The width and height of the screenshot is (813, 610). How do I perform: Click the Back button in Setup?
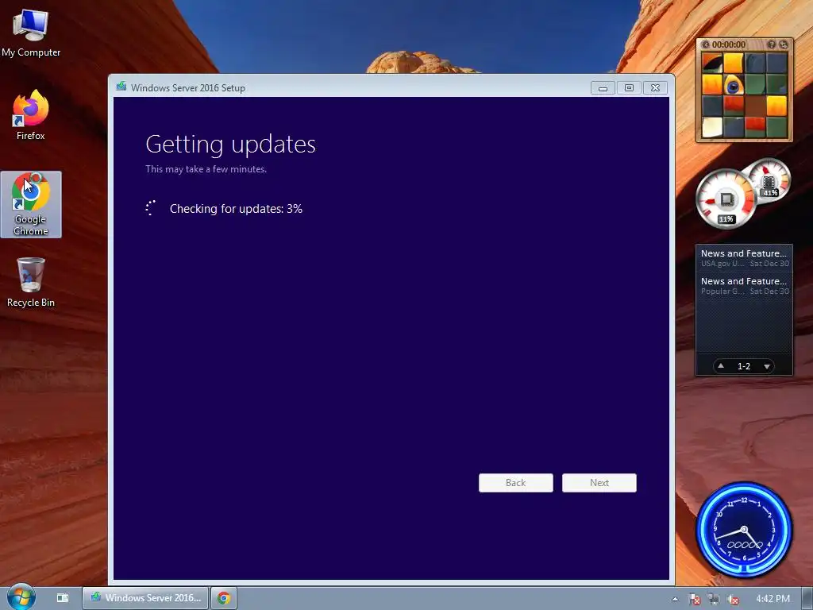click(516, 482)
